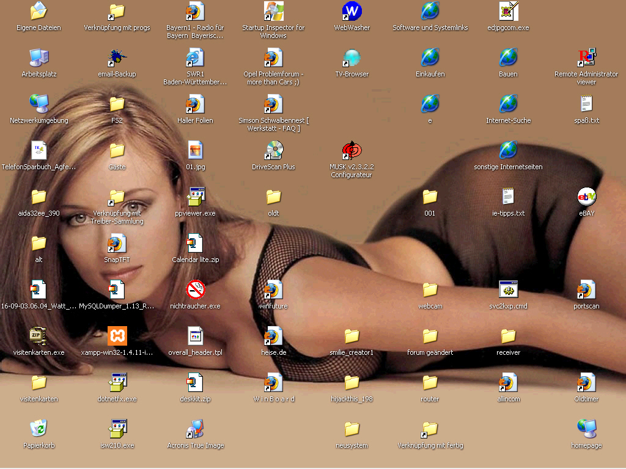The width and height of the screenshot is (626, 469).
Task: Select the heise.de web shortcut
Action: (273, 337)
